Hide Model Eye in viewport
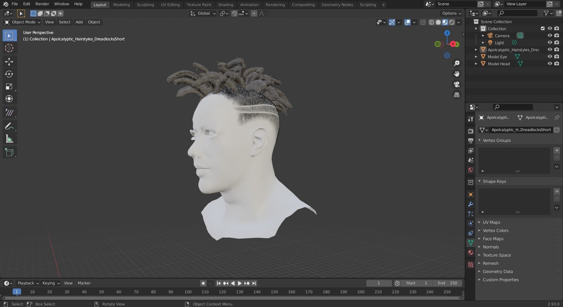This screenshot has width=563, height=307. click(x=550, y=56)
